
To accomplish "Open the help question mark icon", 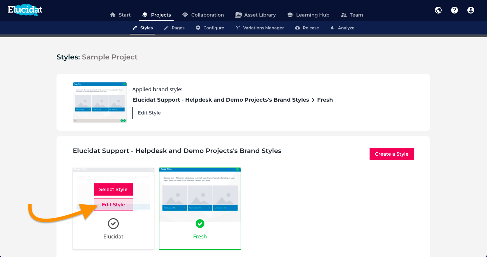I will pyautogui.click(x=455, y=10).
